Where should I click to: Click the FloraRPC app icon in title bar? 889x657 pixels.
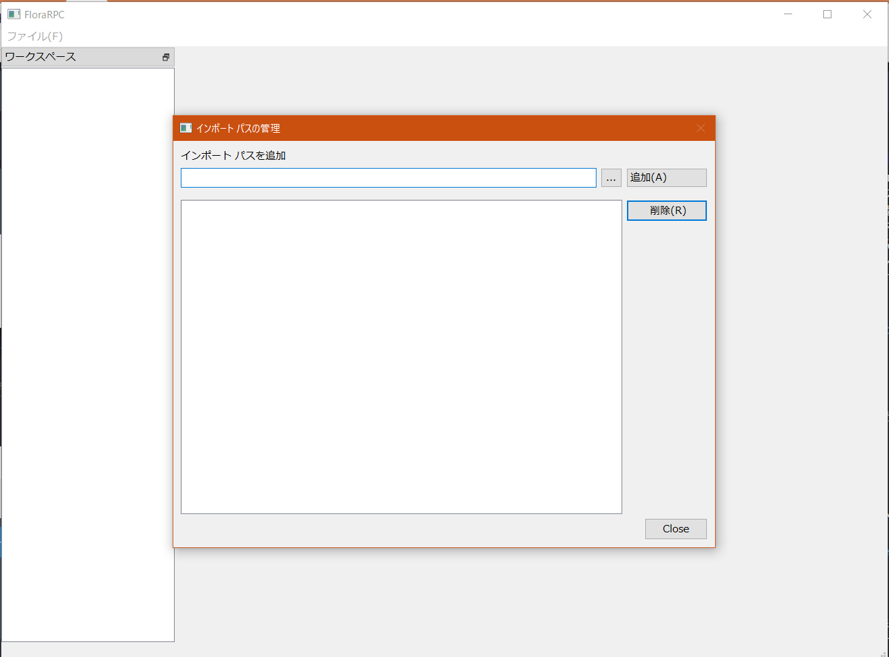tap(14, 14)
